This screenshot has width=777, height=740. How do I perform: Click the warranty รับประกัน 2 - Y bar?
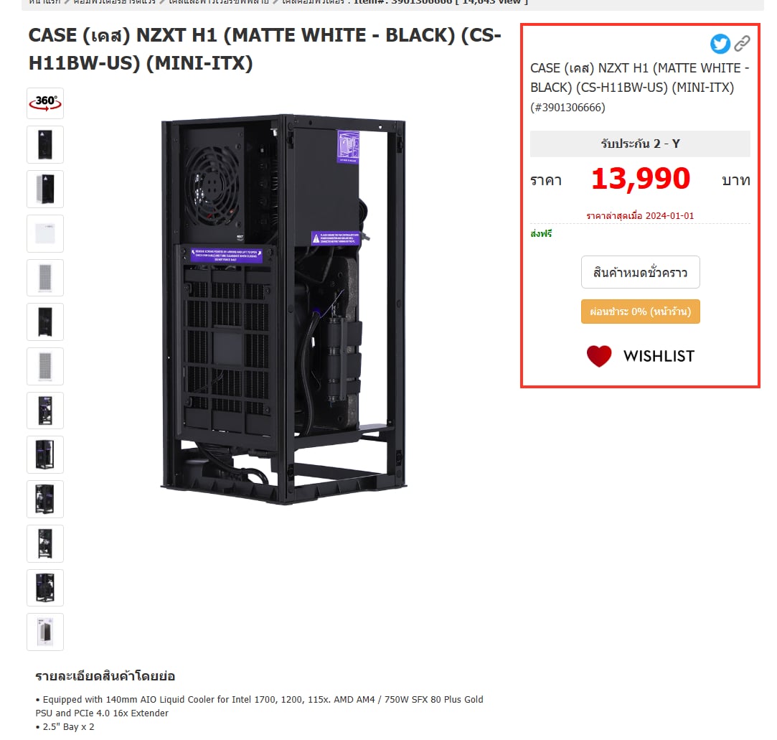tap(640, 144)
